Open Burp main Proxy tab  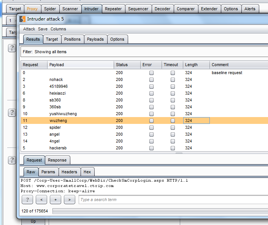pos(32,9)
